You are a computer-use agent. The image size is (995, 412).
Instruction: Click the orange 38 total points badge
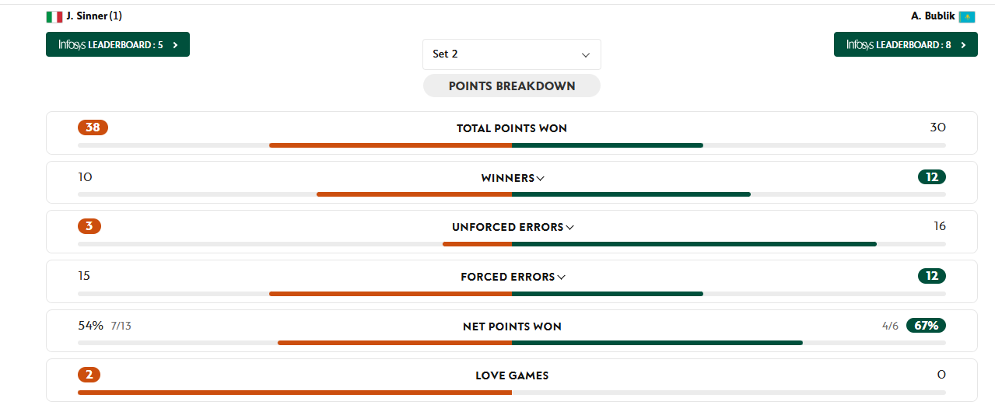tap(93, 127)
